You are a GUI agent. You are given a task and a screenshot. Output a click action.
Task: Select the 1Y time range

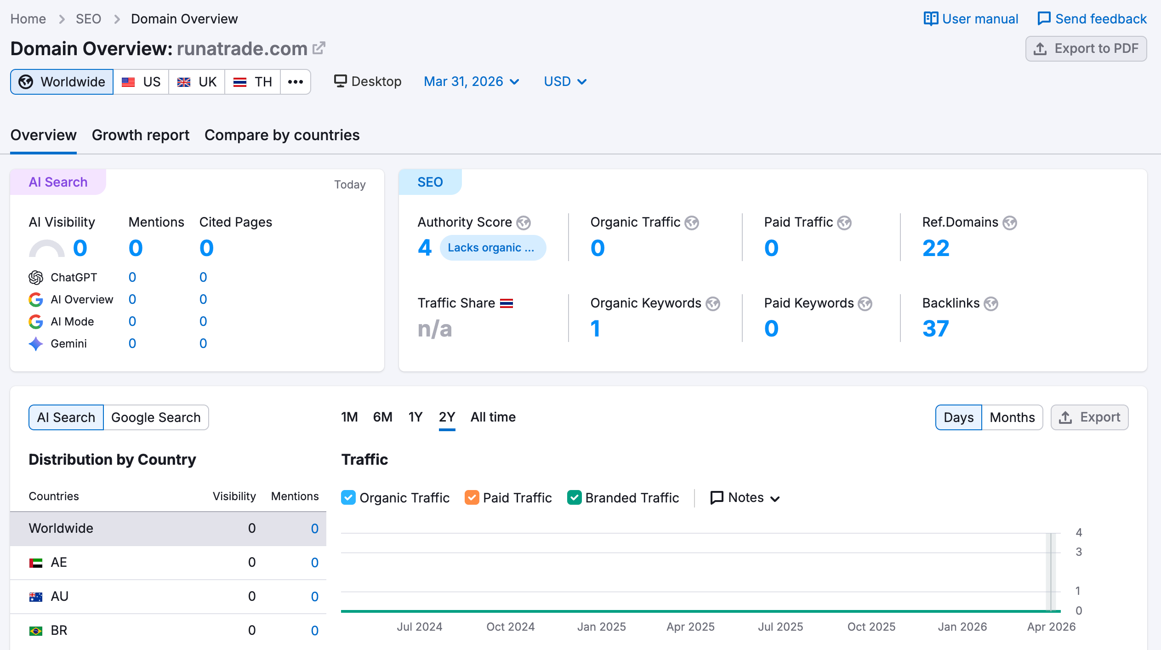(x=415, y=417)
